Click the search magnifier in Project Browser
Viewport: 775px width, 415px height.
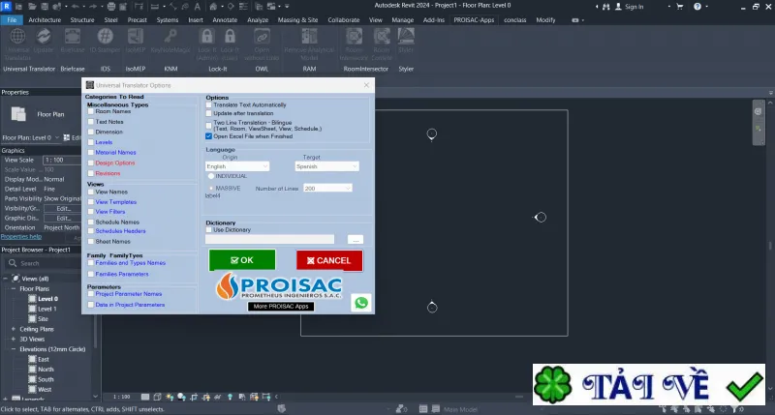[x=13, y=263]
